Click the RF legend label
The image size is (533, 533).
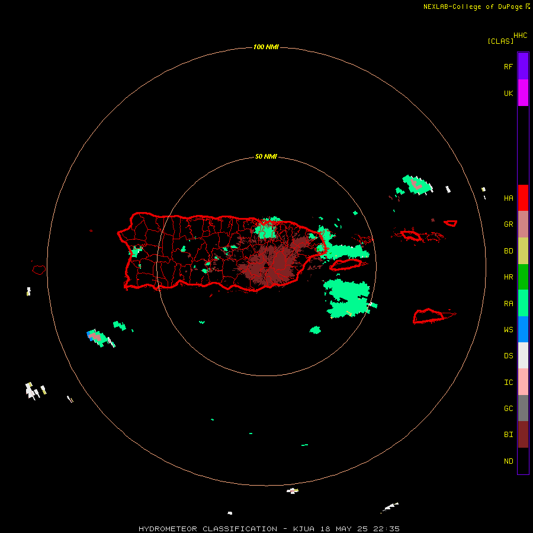508,66
